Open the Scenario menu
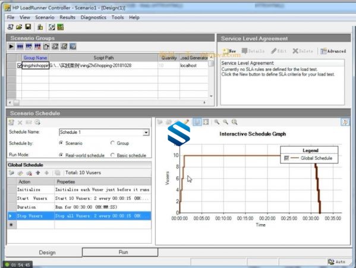Screen dimensions: 356x268 pyautogui.click(x=45, y=17)
